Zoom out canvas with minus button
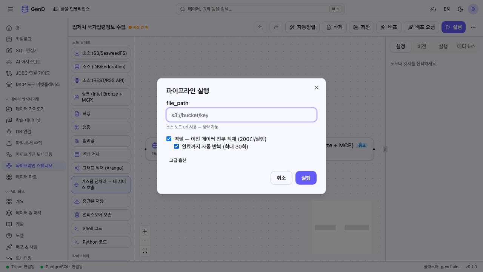This screenshot has height=272, width=483. tap(145, 241)
